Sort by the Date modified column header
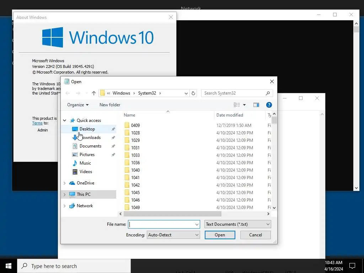Viewport: 364px width, 273px height. tap(230, 115)
